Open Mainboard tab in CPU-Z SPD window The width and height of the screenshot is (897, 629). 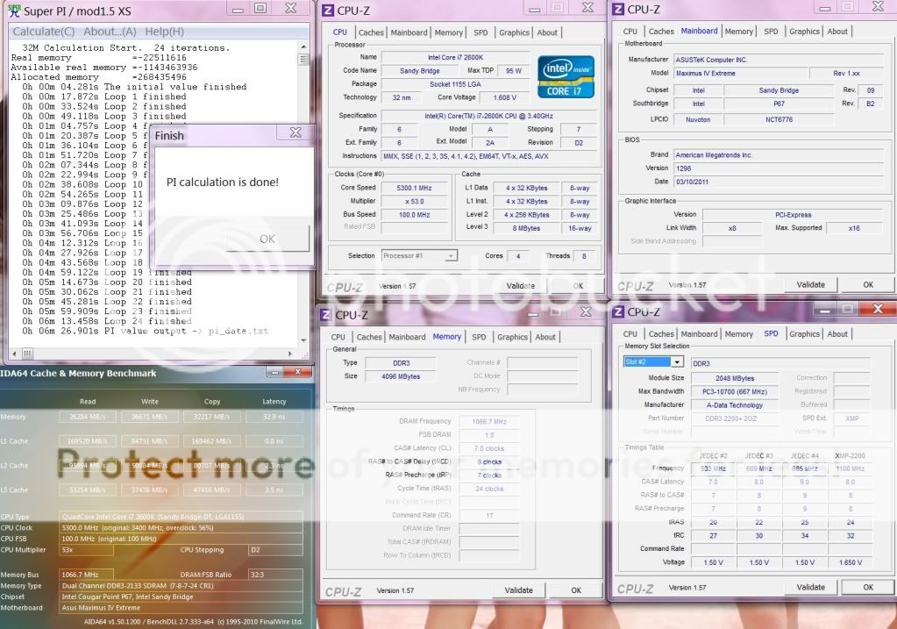(699, 334)
